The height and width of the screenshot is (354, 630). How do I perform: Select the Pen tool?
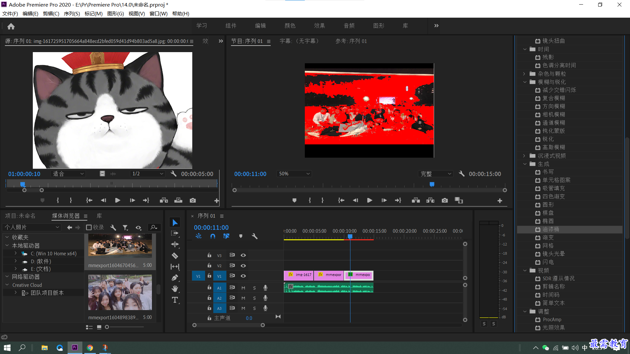175,278
